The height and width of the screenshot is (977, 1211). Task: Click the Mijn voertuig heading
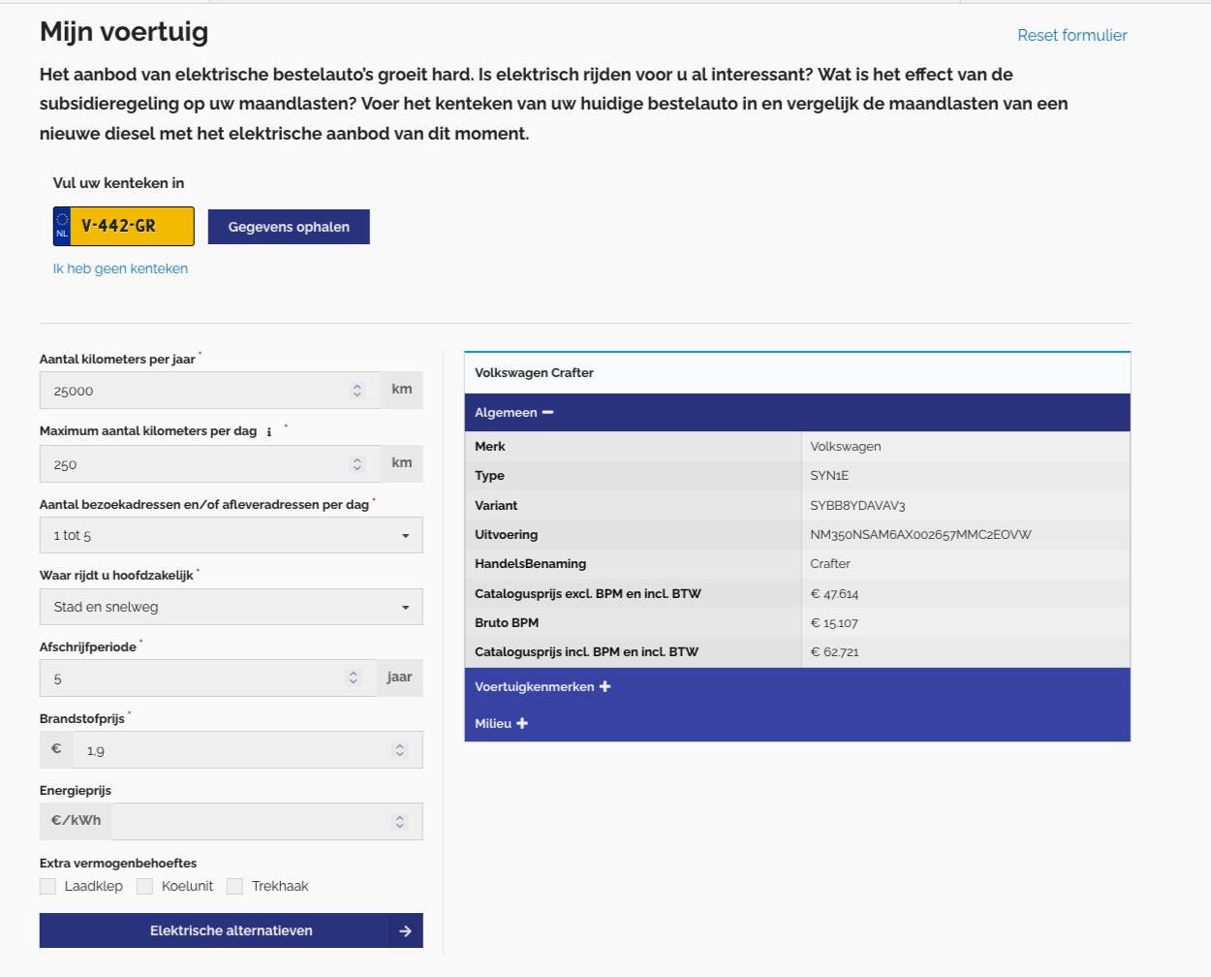(124, 32)
